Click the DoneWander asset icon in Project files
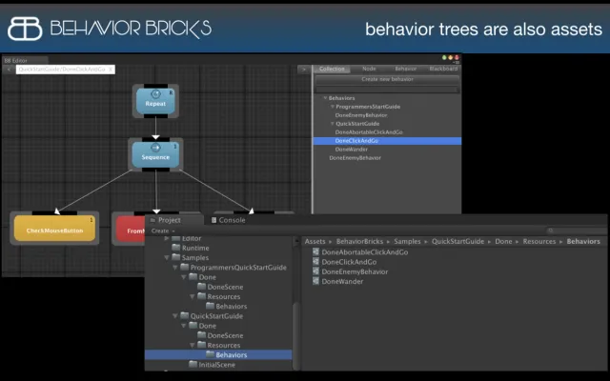 pos(315,281)
